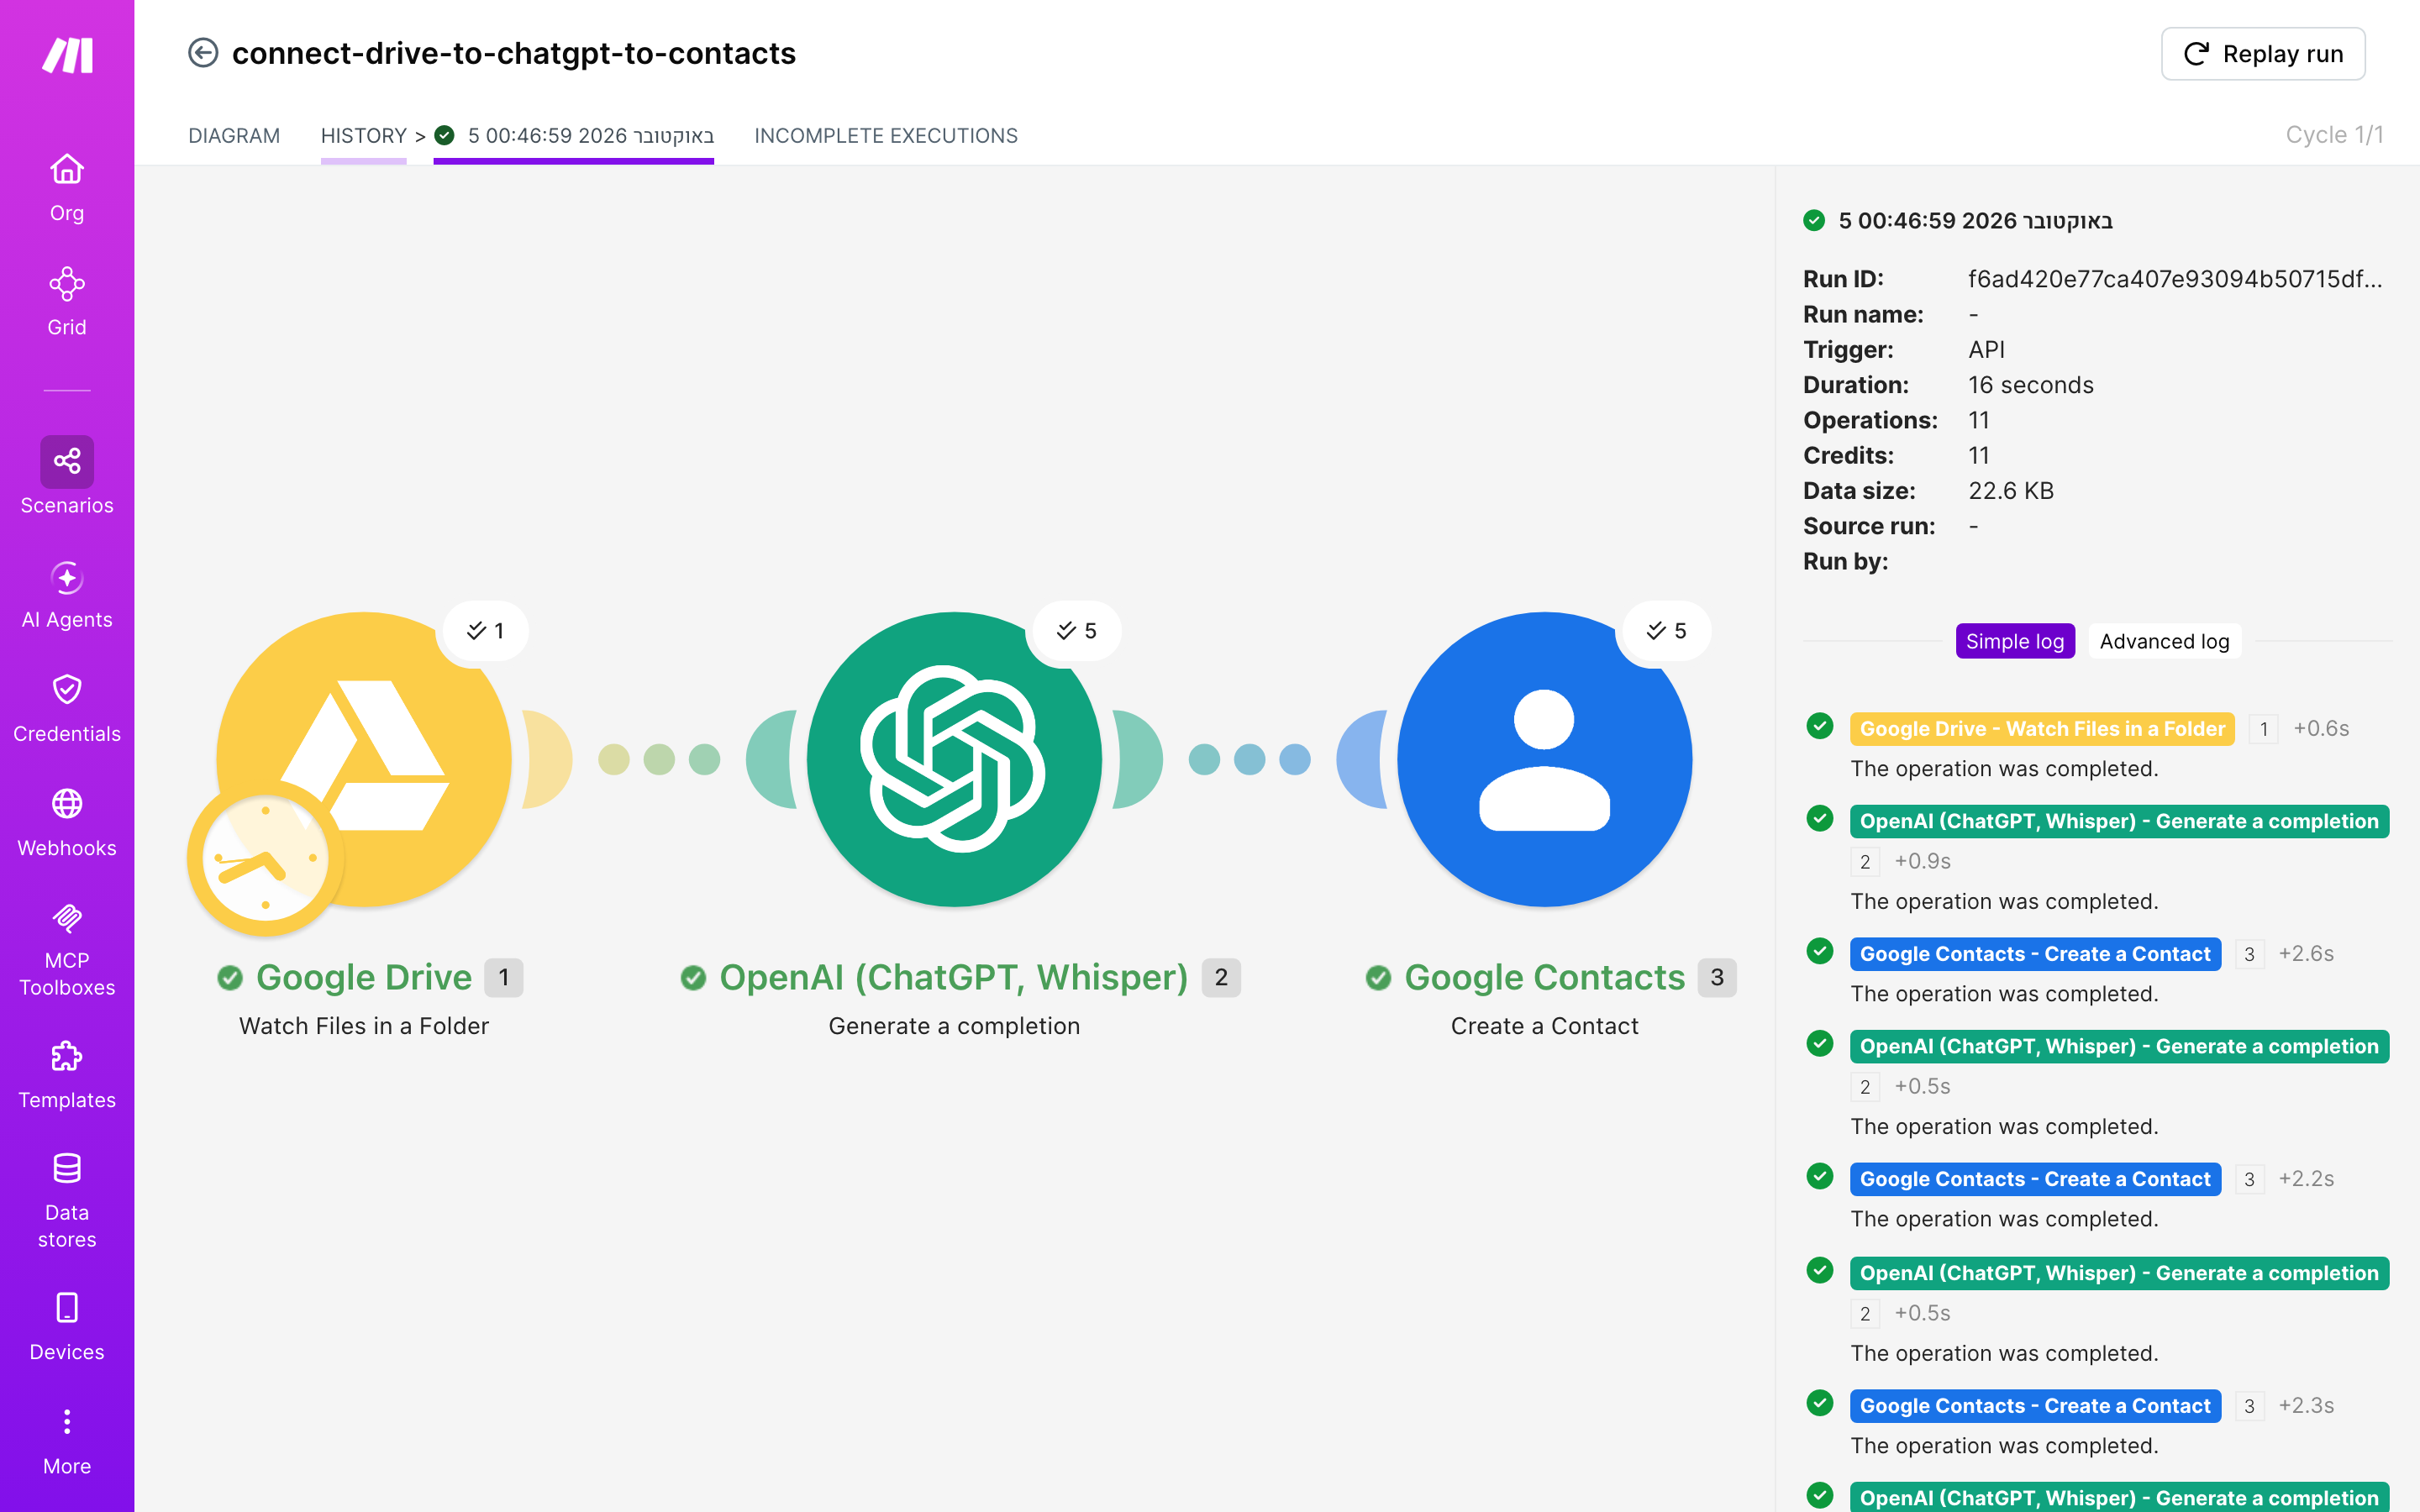Open the Google Contacts operations bubble showing 5
Screen dimensions: 2420x1512
1667,631
